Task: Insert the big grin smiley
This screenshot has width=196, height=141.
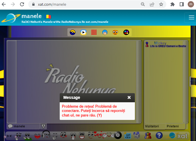Action: click(x=82, y=136)
